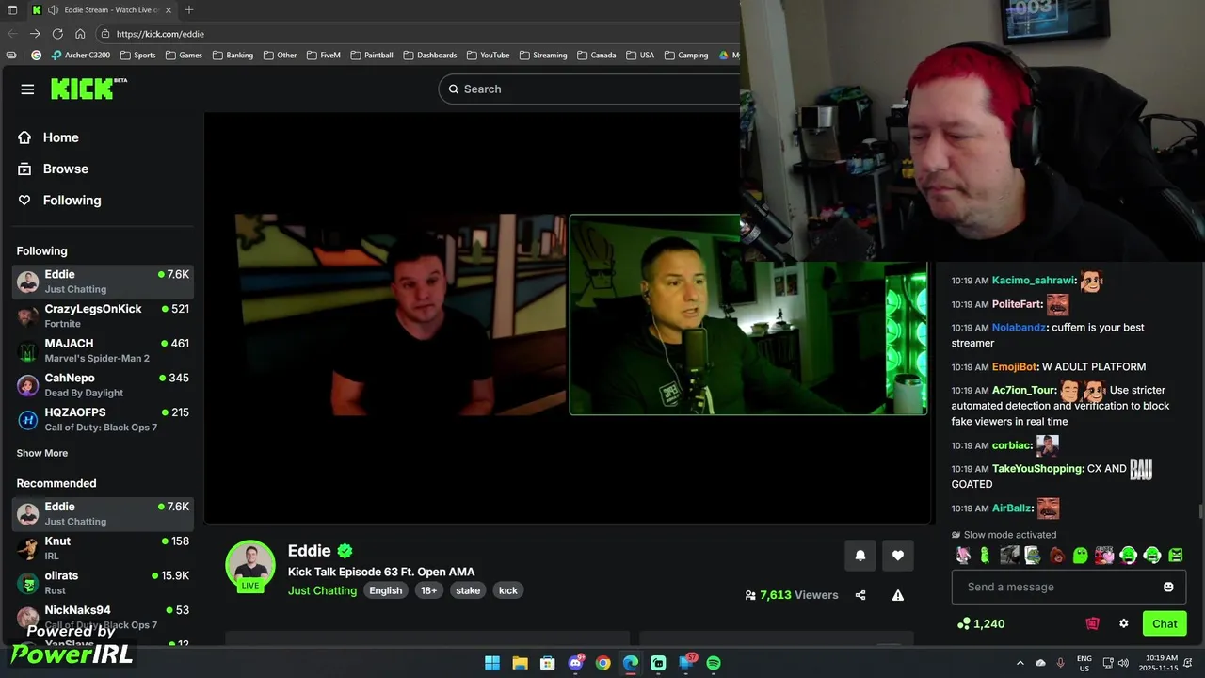
Task: Mute tab via speaker icon on tab
Action: click(x=54, y=9)
